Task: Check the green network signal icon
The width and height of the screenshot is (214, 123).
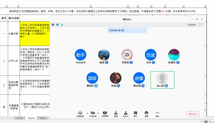Action: pyautogui.click(x=62, y=25)
